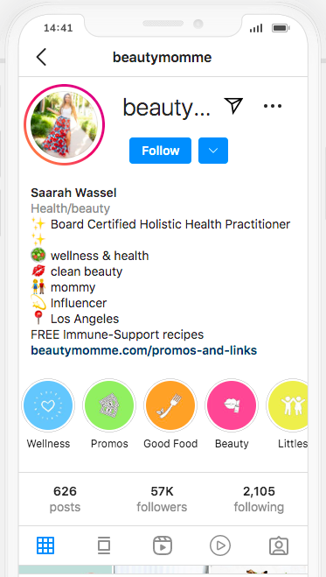View the profile picture story
This screenshot has width=326, height=577.
click(x=65, y=124)
